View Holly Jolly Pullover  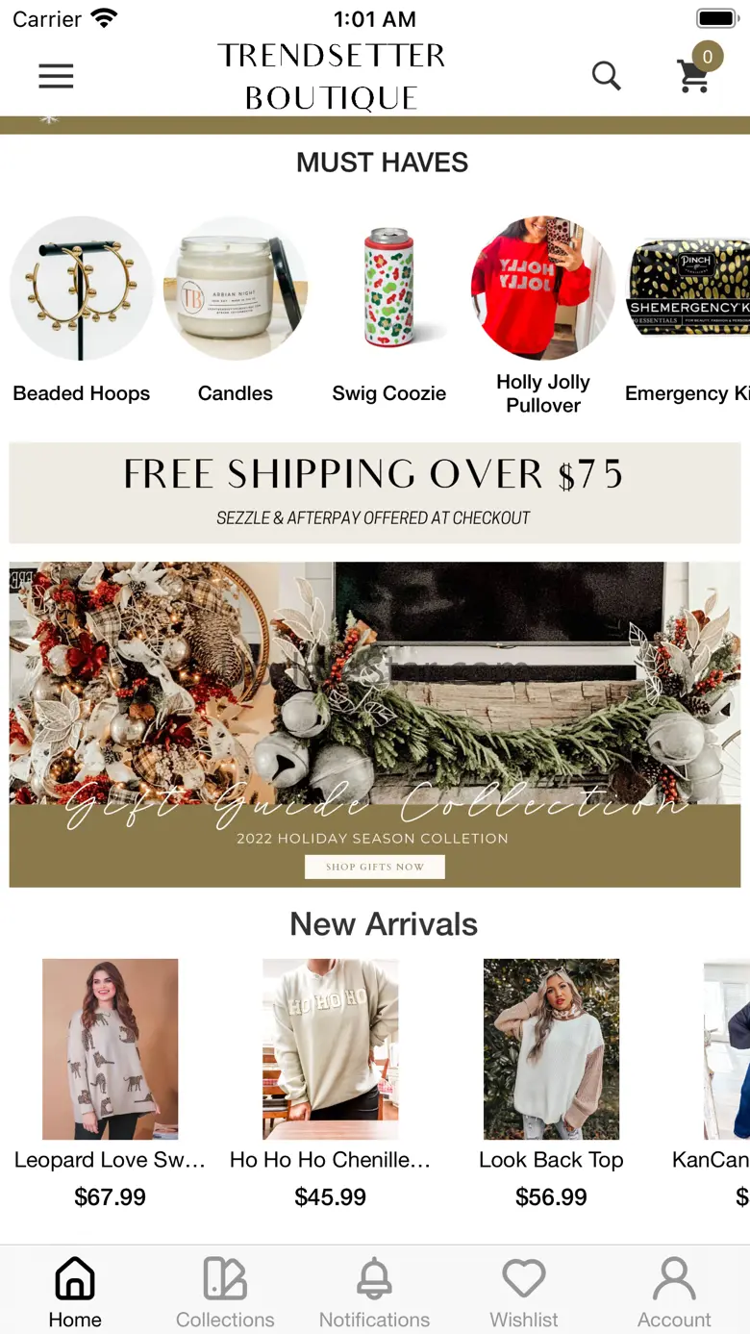tap(543, 289)
